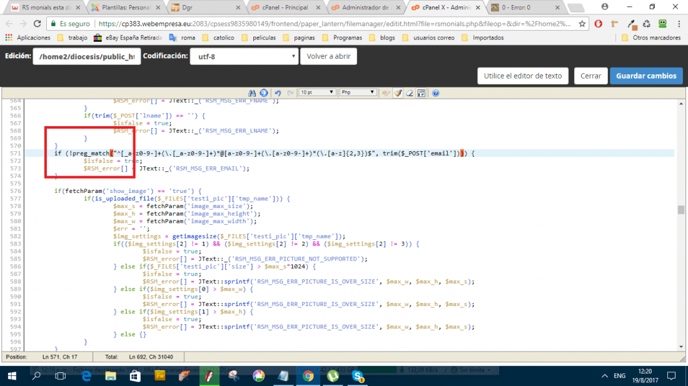Click the ENG language indicator

(x=619, y=376)
